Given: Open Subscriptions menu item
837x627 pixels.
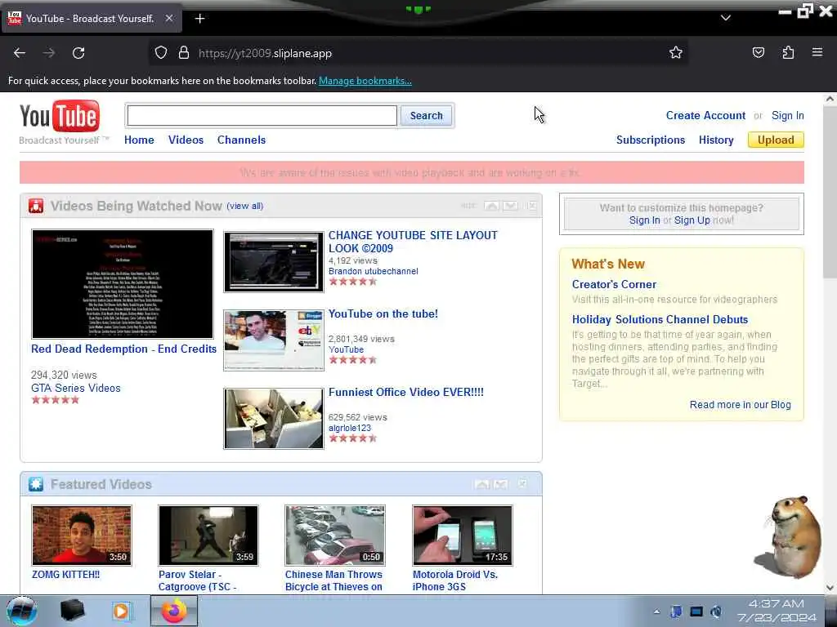Looking at the screenshot, I should click(650, 140).
